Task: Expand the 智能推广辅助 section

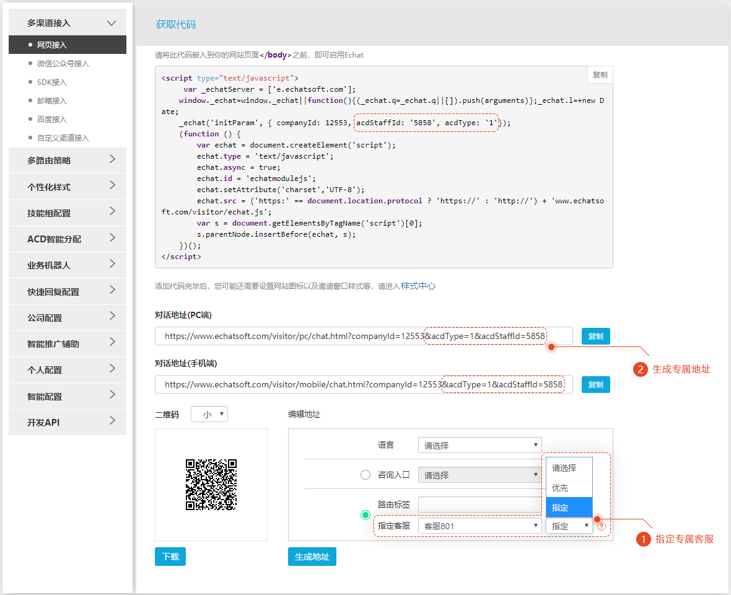Action: (68, 344)
